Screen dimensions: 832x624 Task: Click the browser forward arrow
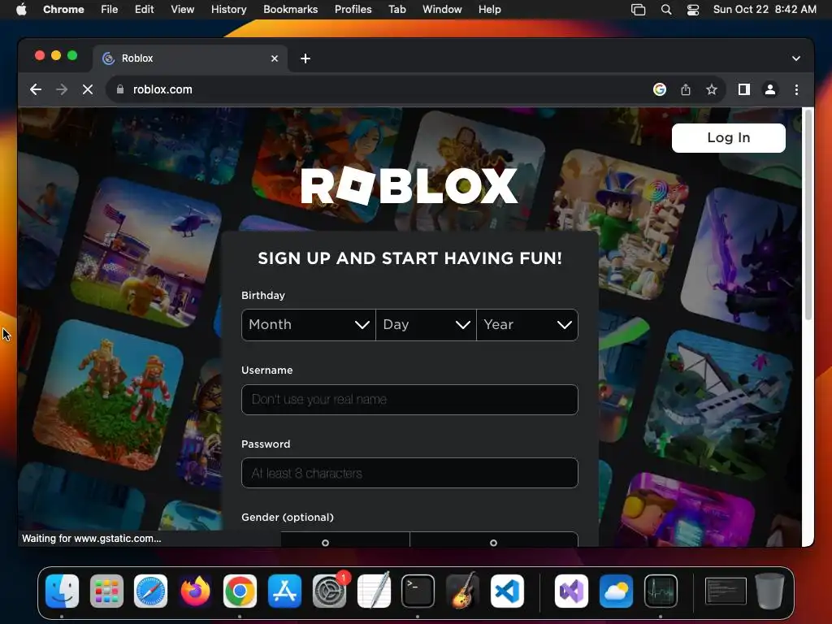62,89
